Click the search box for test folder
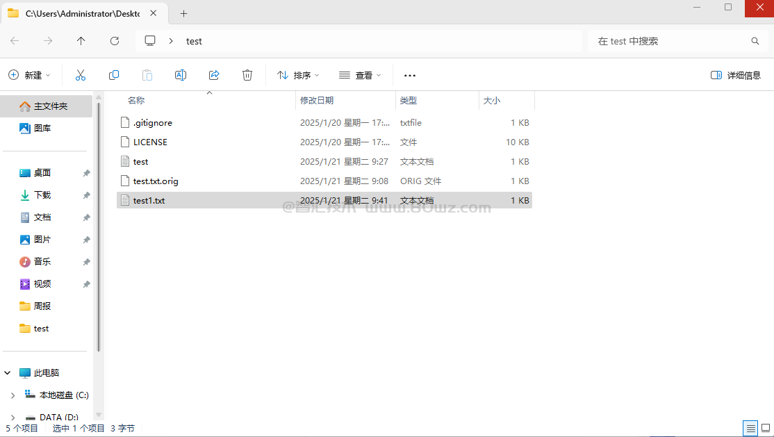 670,41
